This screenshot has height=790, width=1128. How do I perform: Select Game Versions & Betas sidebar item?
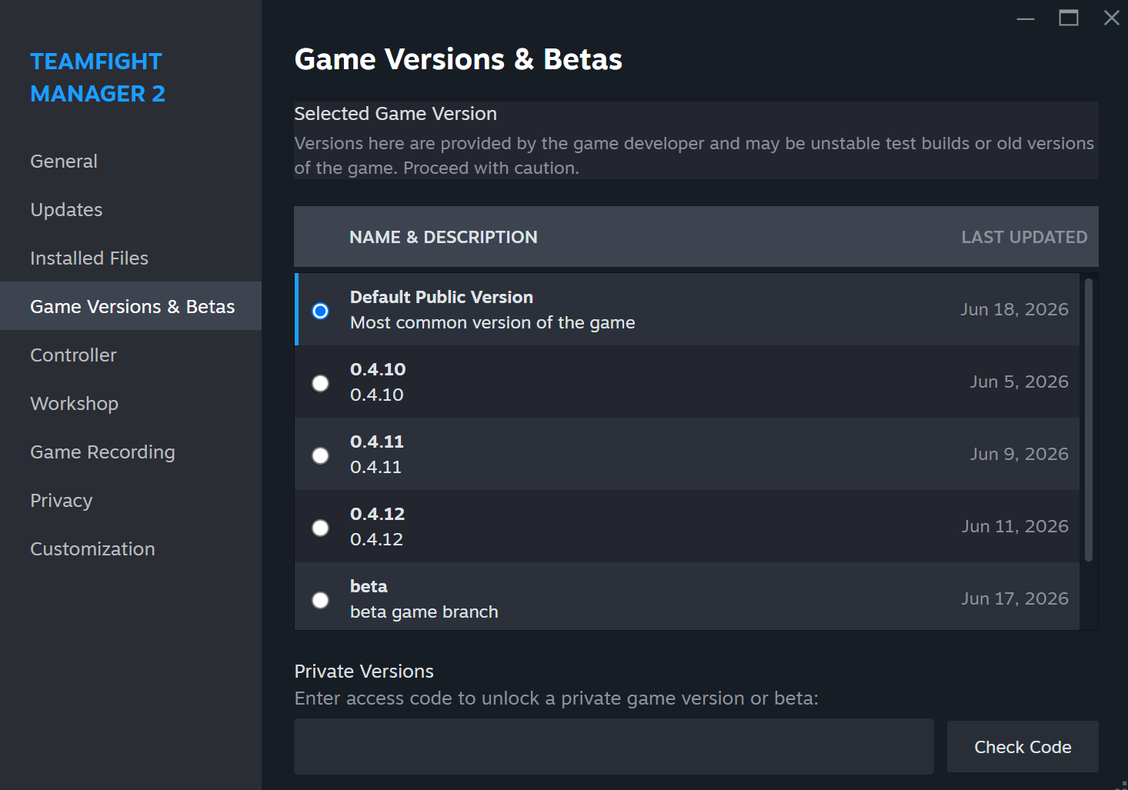[x=131, y=306]
